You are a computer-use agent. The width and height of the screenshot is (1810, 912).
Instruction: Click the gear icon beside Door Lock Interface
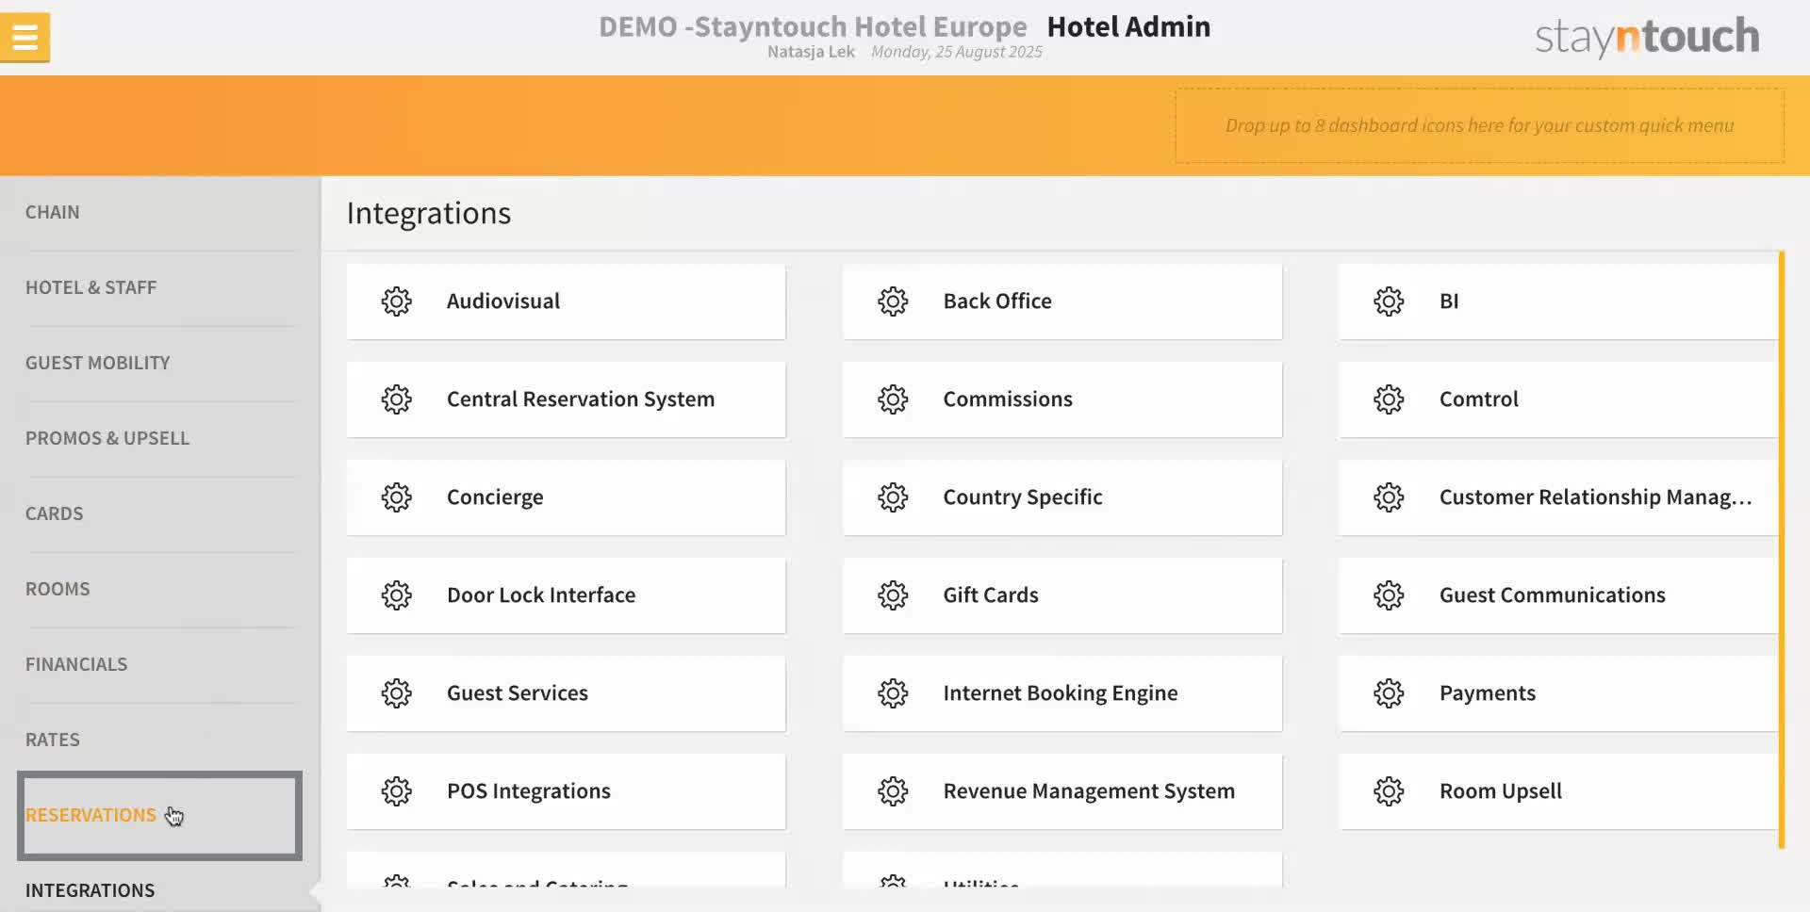396,595
